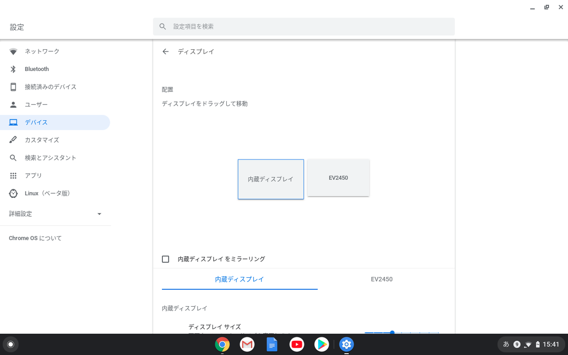
Task: Open 検索とアシスタント section
Action: click(x=55, y=158)
